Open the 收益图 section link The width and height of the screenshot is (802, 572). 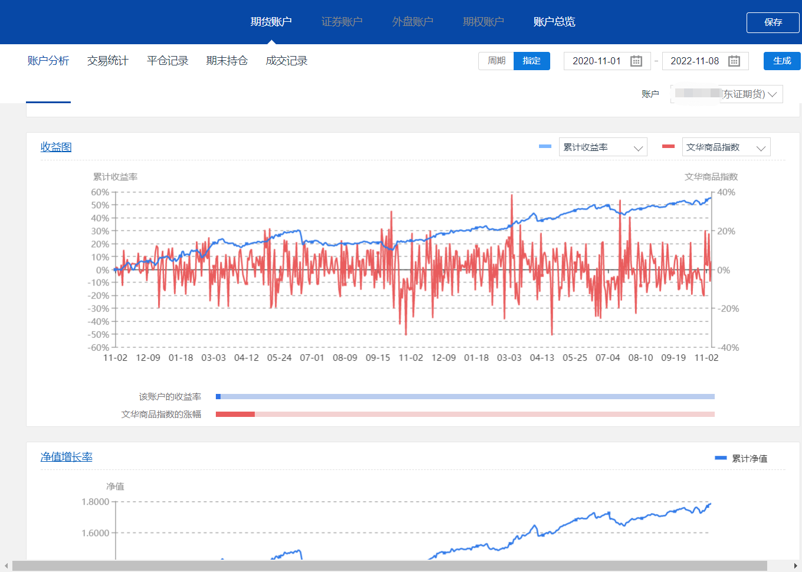click(x=56, y=147)
